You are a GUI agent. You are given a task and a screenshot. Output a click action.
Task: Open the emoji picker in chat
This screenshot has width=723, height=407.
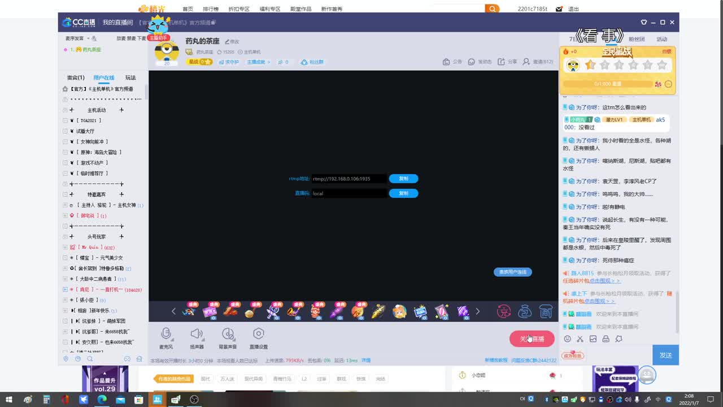pos(568,339)
